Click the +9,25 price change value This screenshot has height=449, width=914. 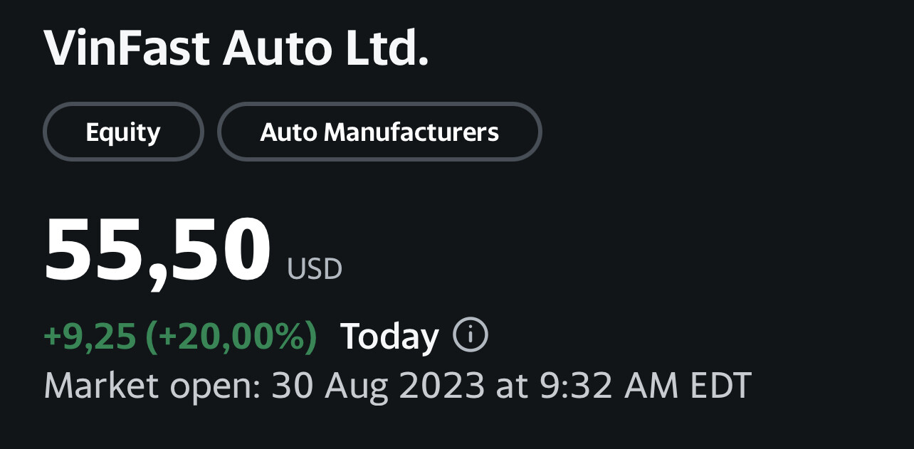tap(90, 337)
